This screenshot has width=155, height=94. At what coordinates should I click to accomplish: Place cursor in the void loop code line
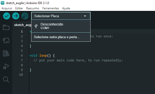coord(42,56)
